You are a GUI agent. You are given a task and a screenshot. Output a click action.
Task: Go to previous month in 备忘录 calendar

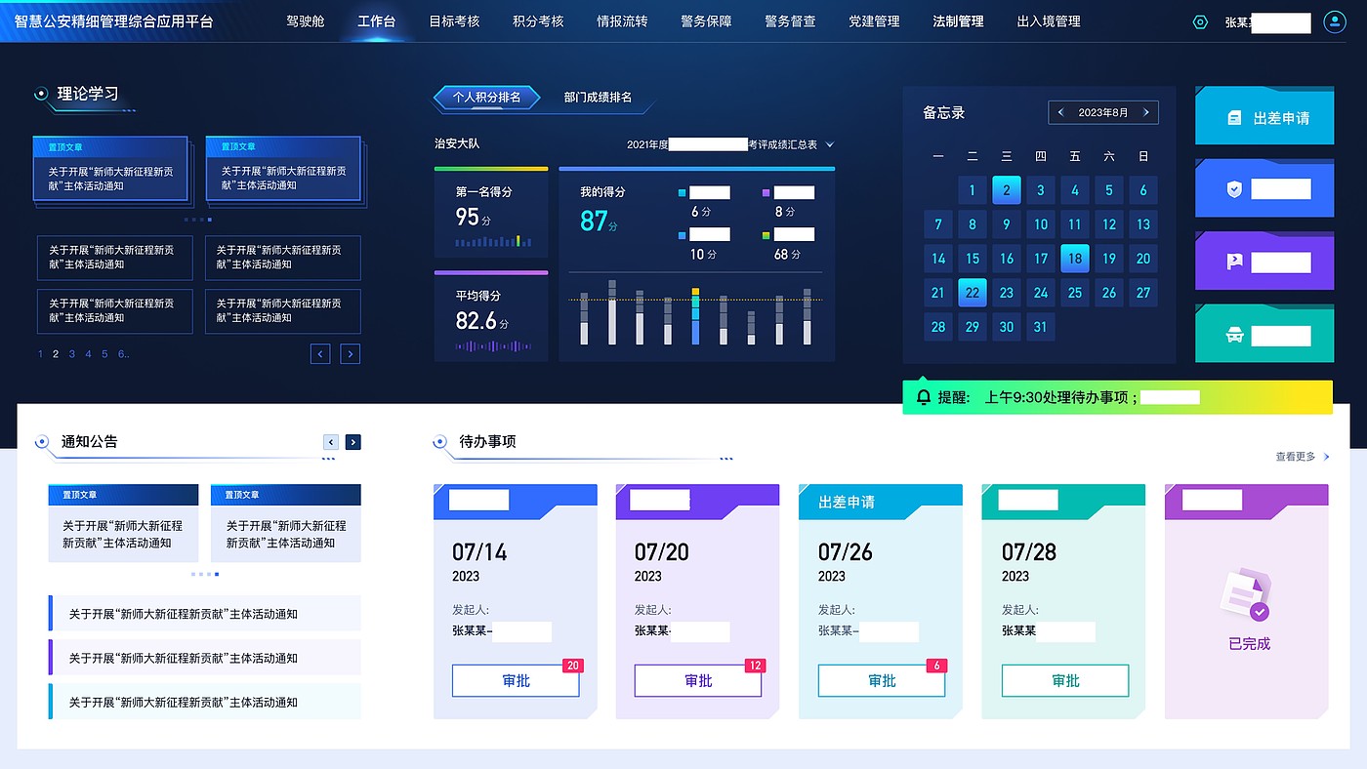click(x=1060, y=112)
